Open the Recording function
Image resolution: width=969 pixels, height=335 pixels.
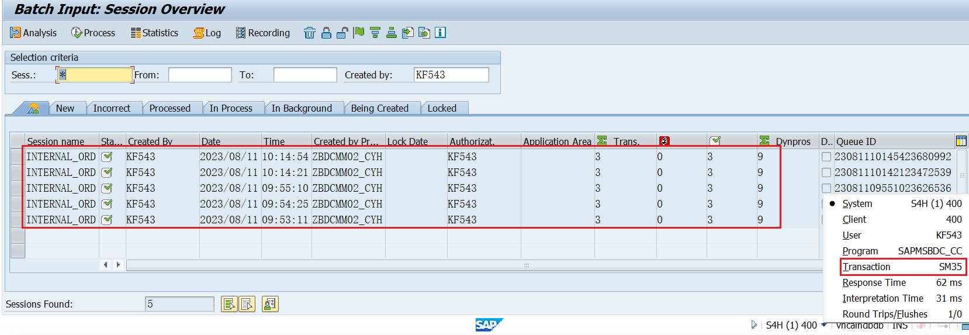(x=263, y=33)
